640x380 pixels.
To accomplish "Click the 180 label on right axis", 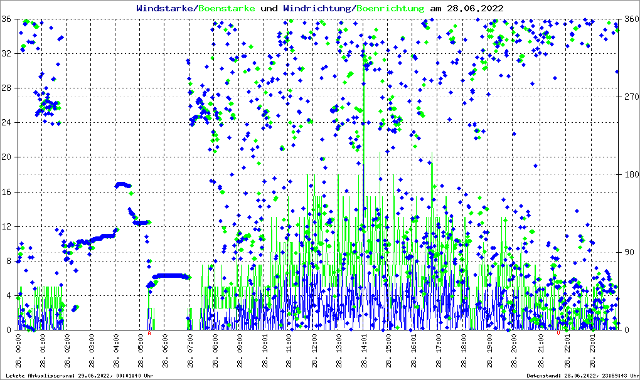I will (x=629, y=175).
